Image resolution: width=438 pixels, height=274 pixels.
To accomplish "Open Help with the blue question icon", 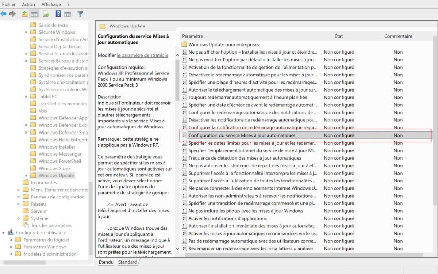I will click(x=58, y=14).
